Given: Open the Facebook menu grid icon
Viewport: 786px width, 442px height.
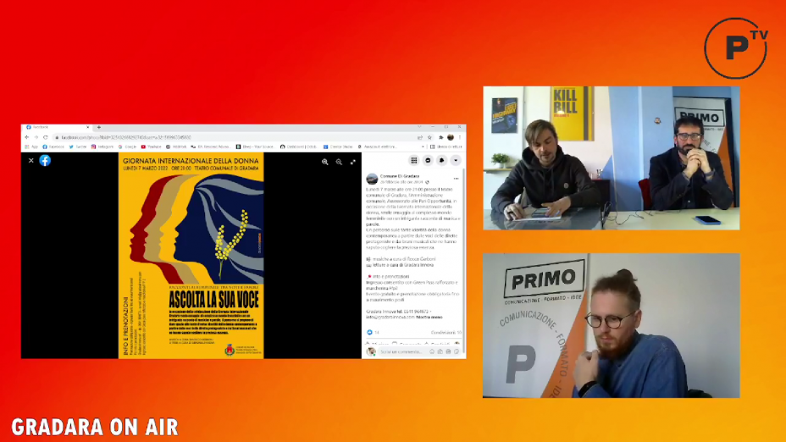Looking at the screenshot, I should click(414, 160).
